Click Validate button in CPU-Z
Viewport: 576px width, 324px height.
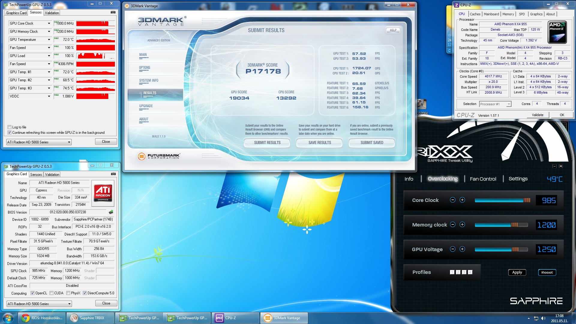coord(538,115)
